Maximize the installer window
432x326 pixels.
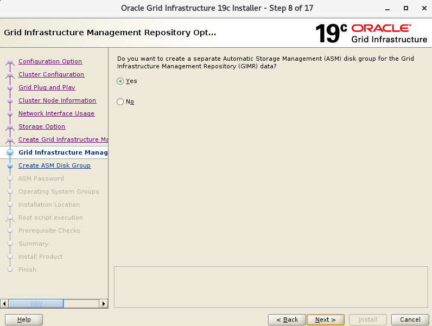406,8
